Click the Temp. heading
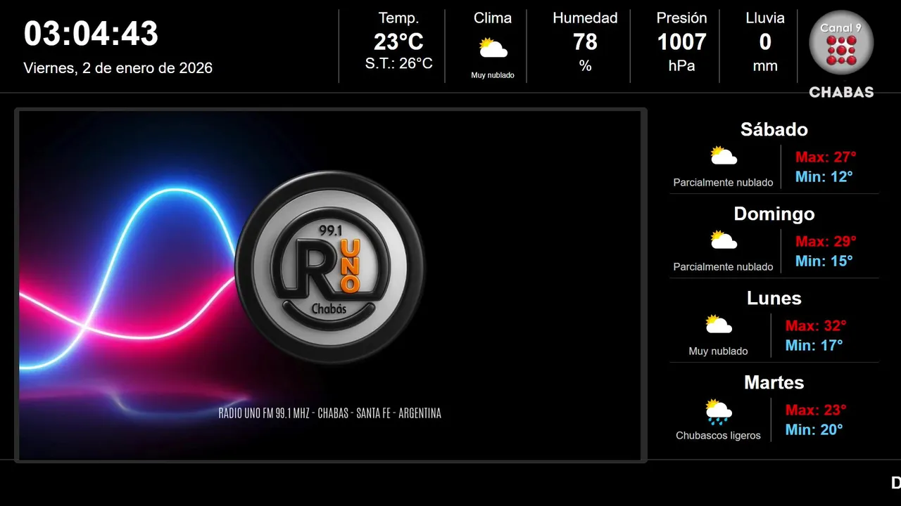Image resolution: width=901 pixels, height=506 pixels. pos(398,18)
